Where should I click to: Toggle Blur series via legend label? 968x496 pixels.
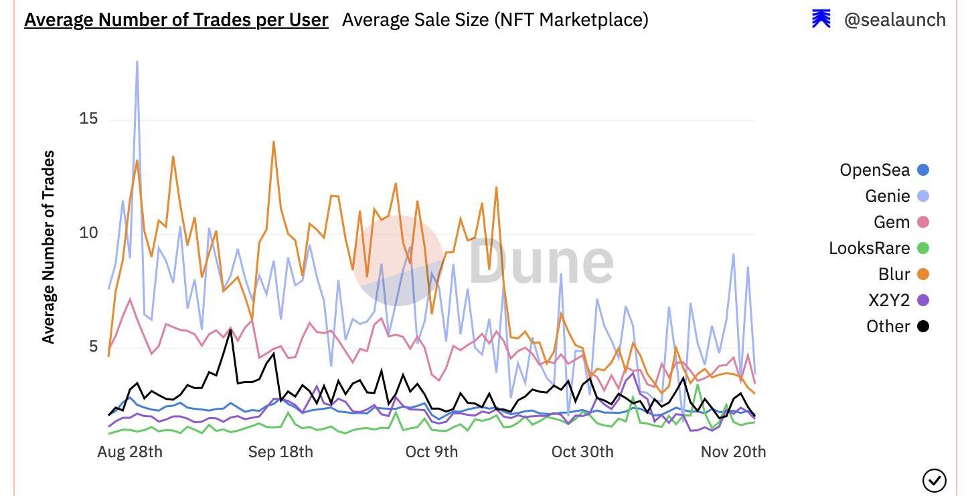894,274
